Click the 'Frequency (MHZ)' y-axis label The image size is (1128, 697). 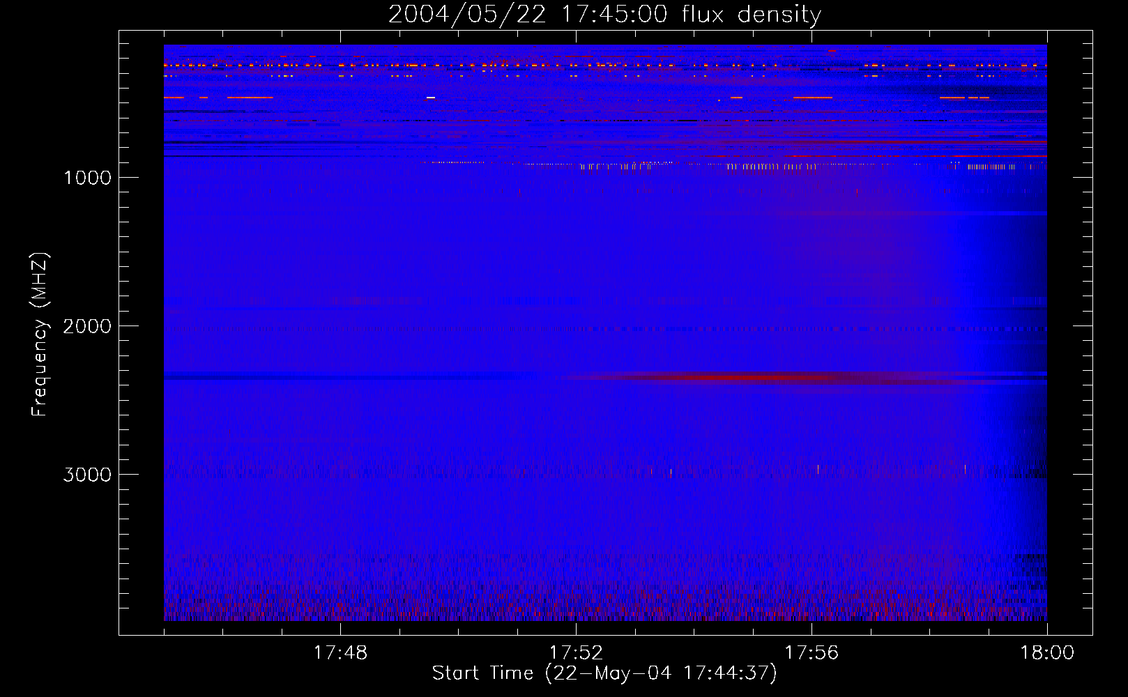40,335
